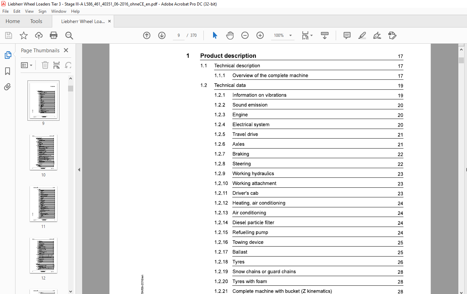Screen dimensions: 467x294
Task: Activate the Hand pan tool
Action: (230, 35)
